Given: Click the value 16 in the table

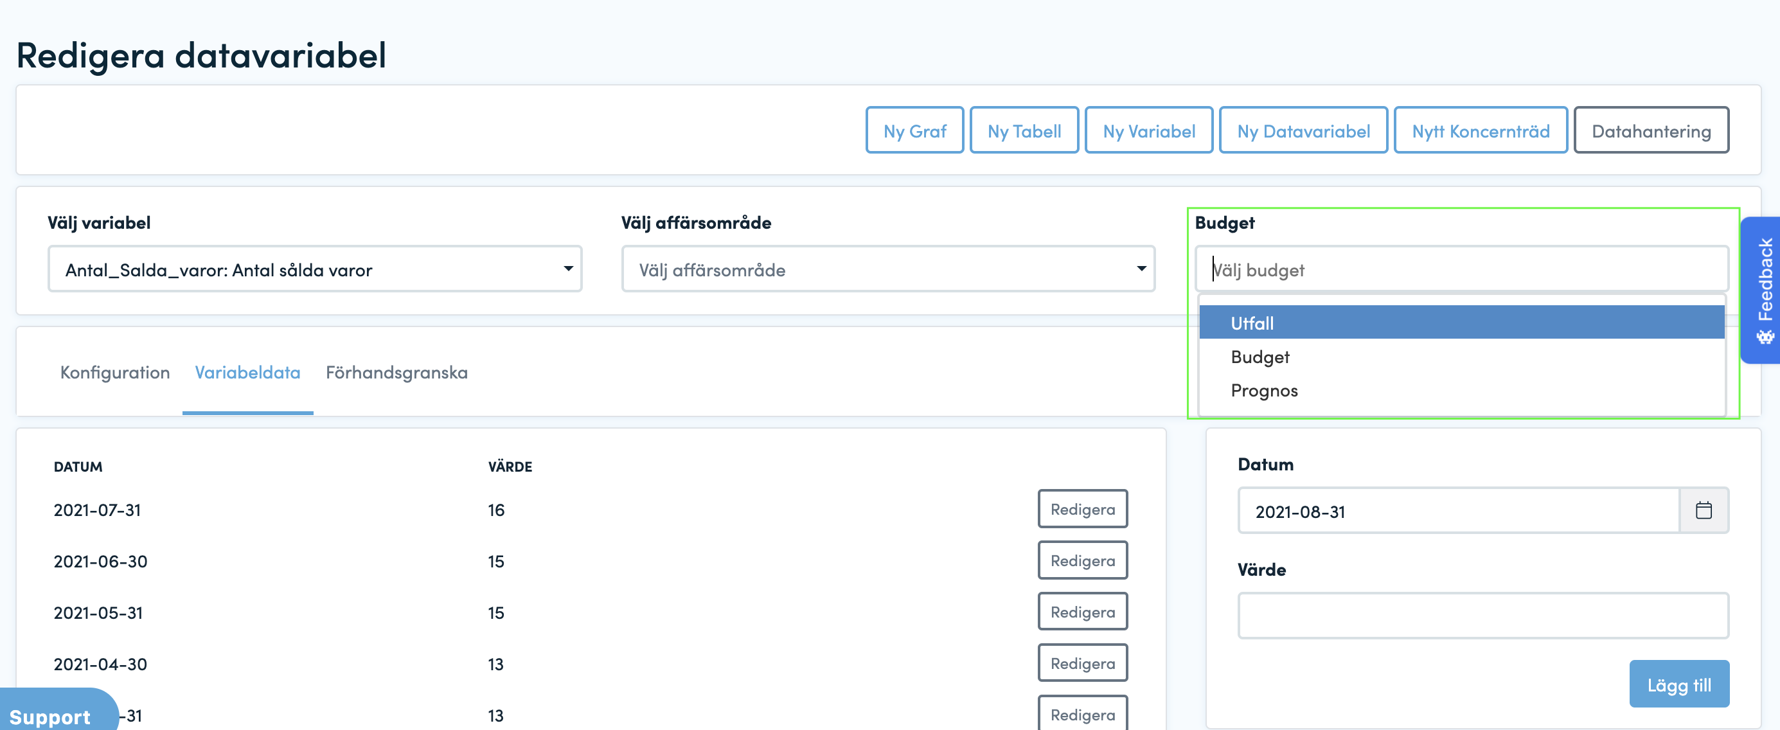Looking at the screenshot, I should pyautogui.click(x=496, y=510).
